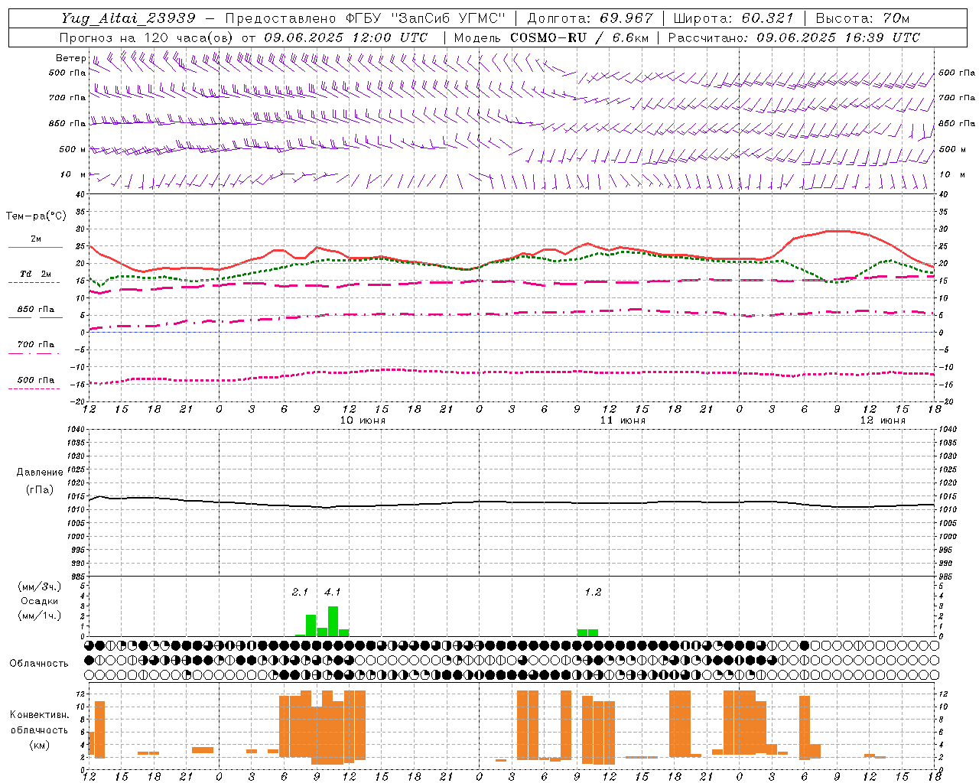979x783 pixels.
Task: Click the Рассчитано 09.06.2025 16:39 UTC timestamp
Action: tap(794, 37)
